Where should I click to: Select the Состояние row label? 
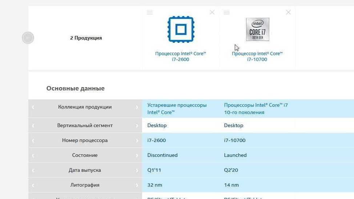[85, 155]
